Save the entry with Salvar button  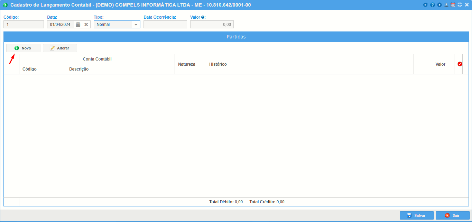pos(417,215)
